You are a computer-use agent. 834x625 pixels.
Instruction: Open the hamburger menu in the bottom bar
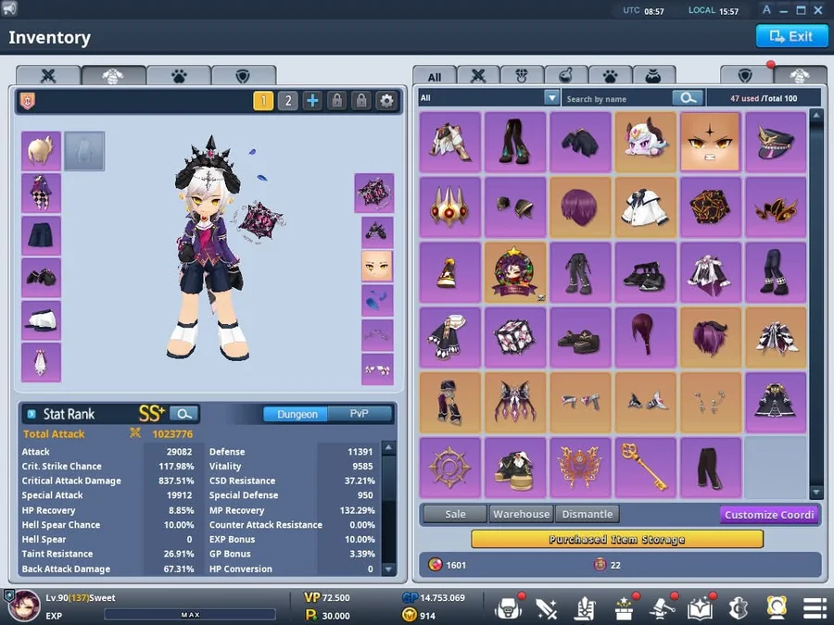tap(815, 608)
